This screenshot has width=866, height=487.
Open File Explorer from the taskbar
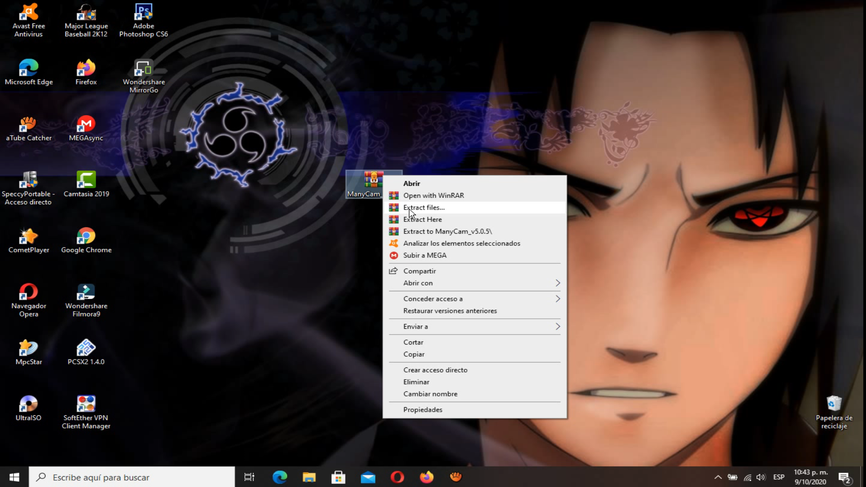(309, 477)
